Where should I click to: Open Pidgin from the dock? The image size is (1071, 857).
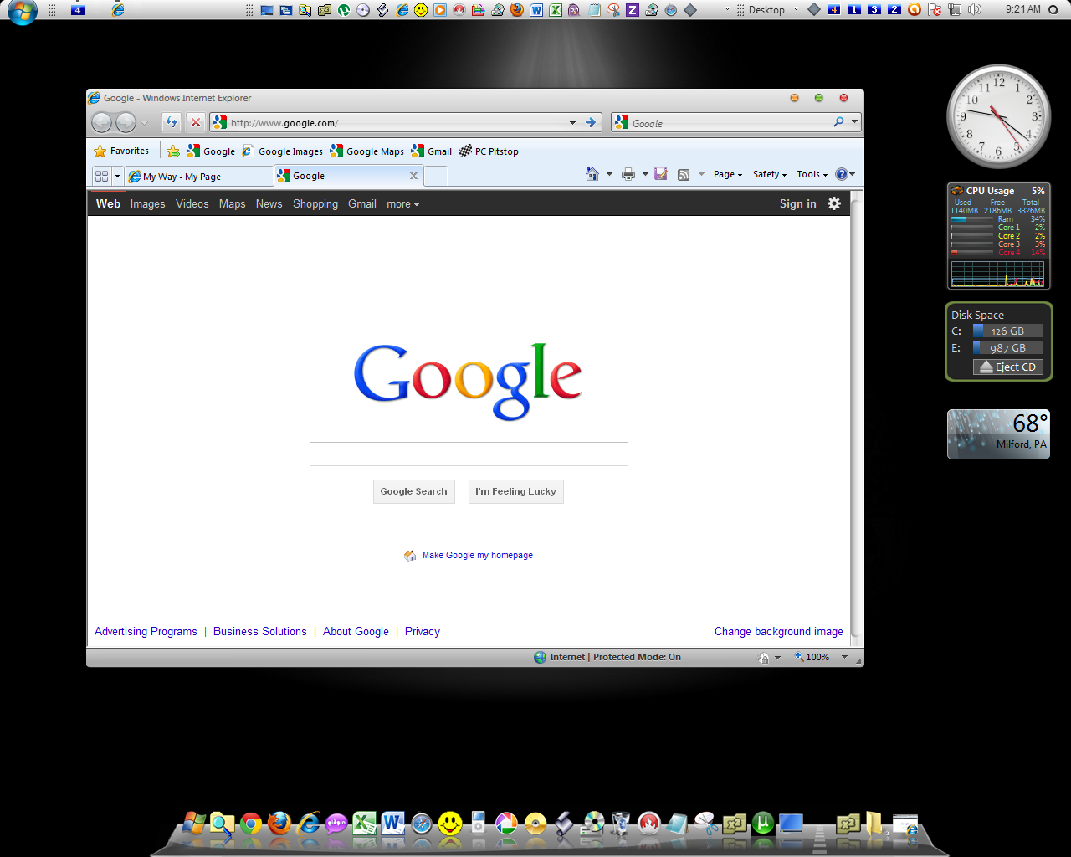(336, 824)
